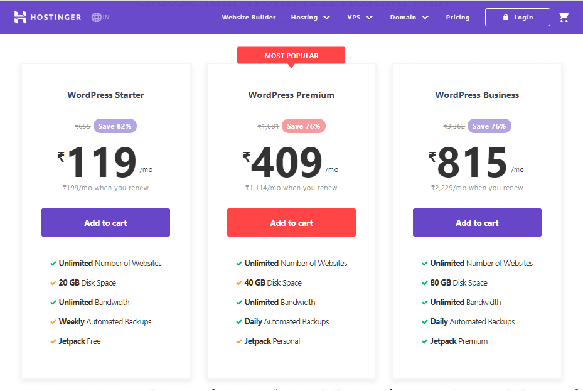Image resolution: width=583 pixels, height=391 pixels.
Task: Click the MOST POPULAR badge
Action: pos(291,56)
